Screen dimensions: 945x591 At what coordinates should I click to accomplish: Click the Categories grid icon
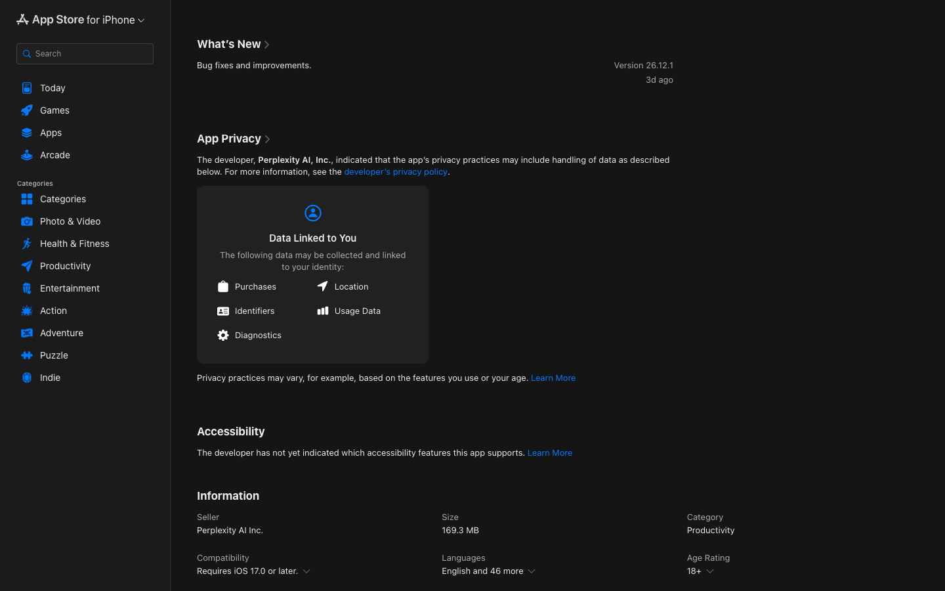pyautogui.click(x=27, y=199)
